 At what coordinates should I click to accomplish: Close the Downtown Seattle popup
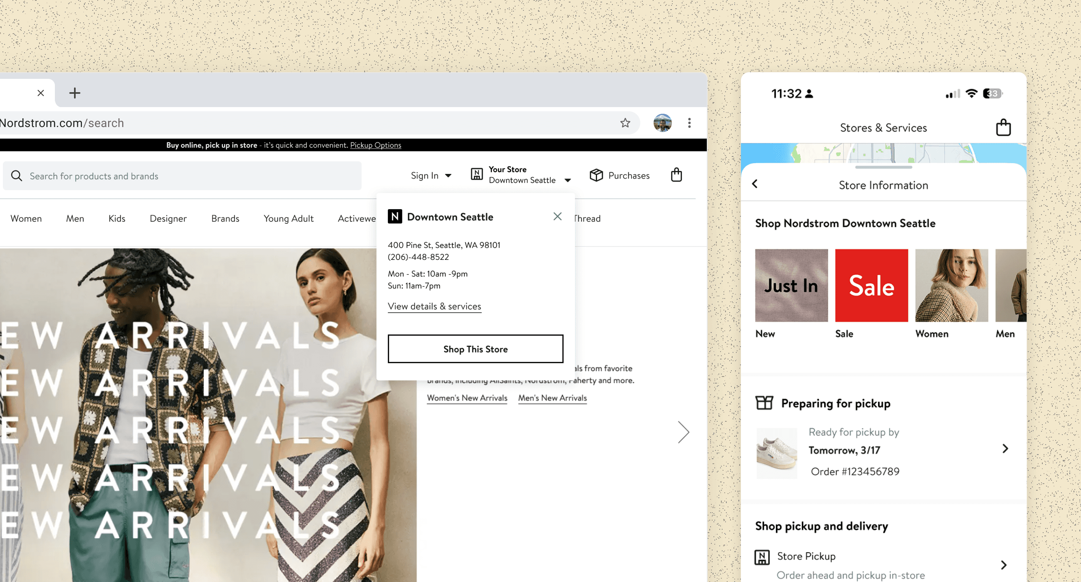pos(557,216)
